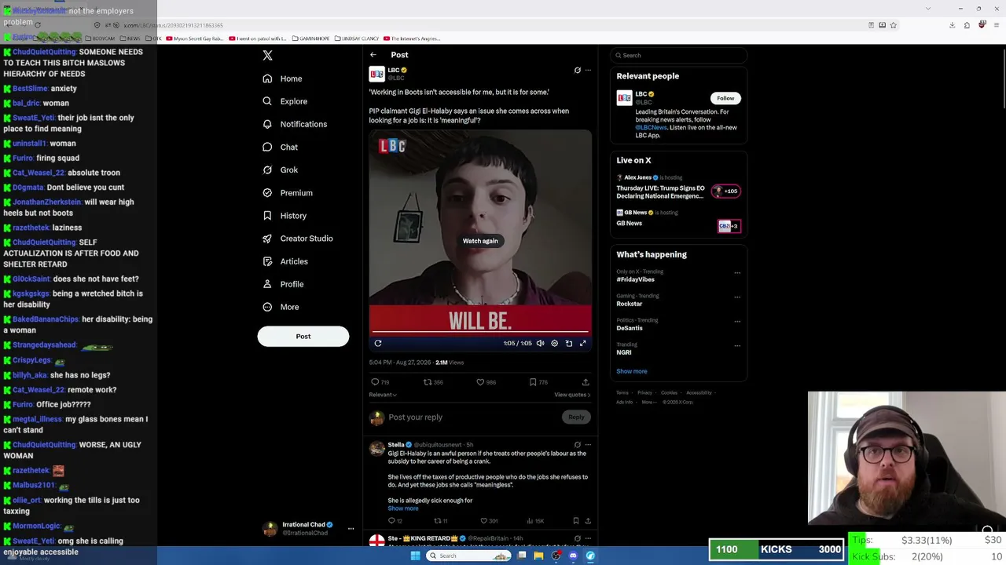
Task: Open History in the sidebar
Action: pyautogui.click(x=285, y=216)
